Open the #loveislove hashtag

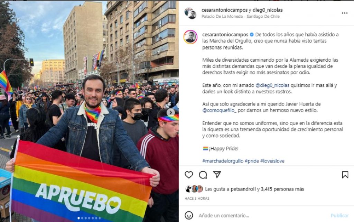point(272,161)
